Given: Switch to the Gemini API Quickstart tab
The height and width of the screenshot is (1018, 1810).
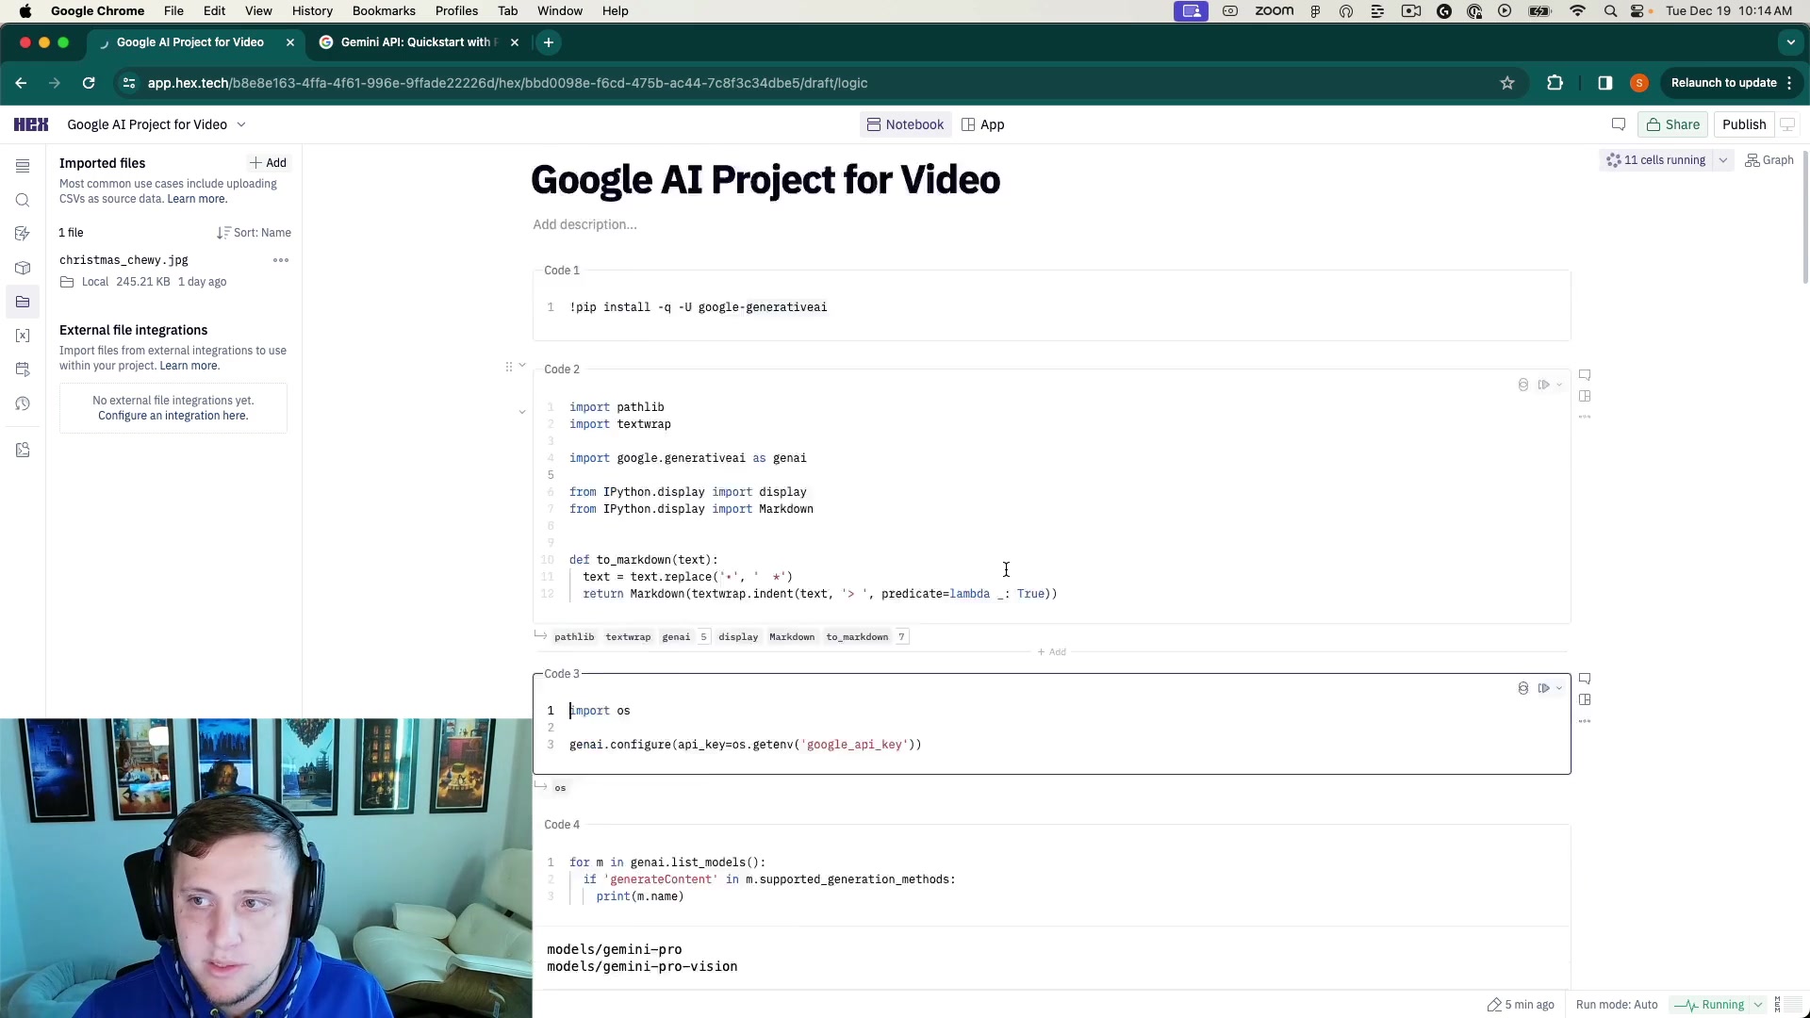Looking at the screenshot, I should [420, 42].
